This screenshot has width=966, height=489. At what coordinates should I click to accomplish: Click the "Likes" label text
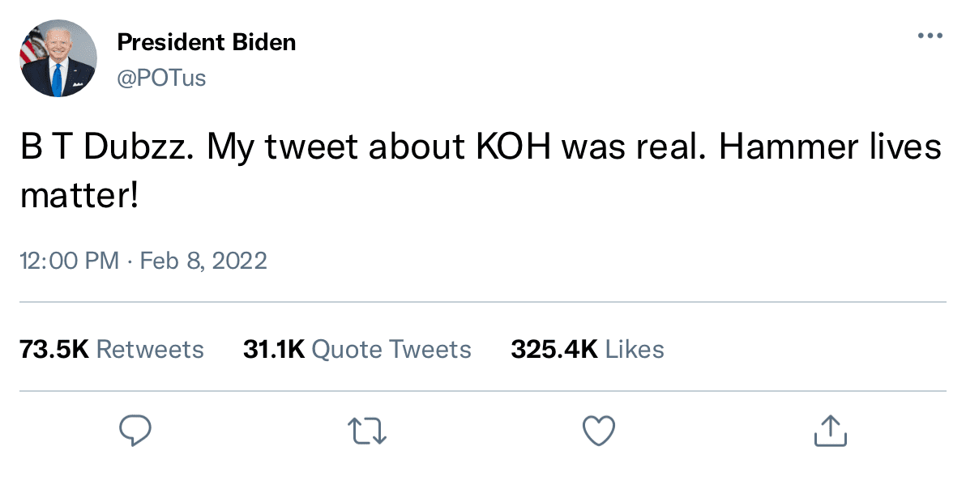[x=635, y=350]
